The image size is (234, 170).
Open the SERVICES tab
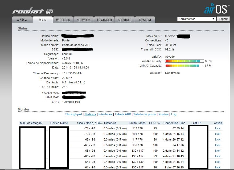125,20
